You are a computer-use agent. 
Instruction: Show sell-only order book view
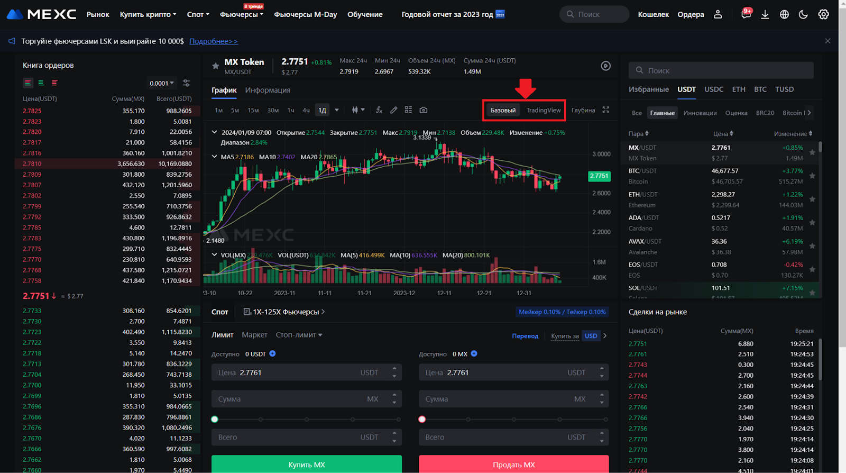pos(54,83)
